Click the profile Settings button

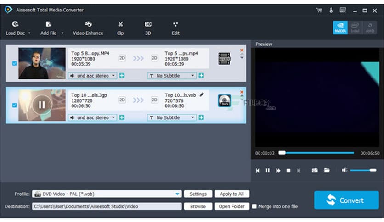198,194
